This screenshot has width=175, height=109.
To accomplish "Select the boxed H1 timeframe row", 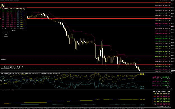I will (14, 19).
